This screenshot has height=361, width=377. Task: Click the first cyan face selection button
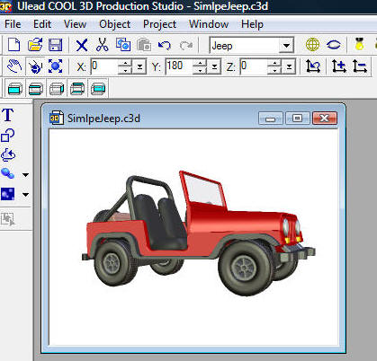(15, 89)
